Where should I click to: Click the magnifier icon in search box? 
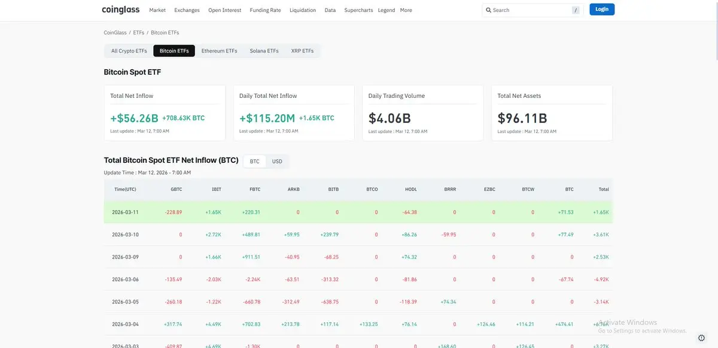pos(488,10)
